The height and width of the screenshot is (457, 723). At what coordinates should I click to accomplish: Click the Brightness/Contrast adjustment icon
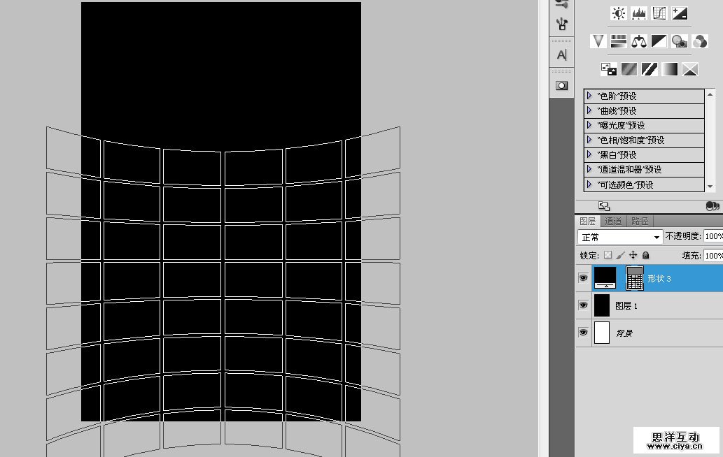619,13
